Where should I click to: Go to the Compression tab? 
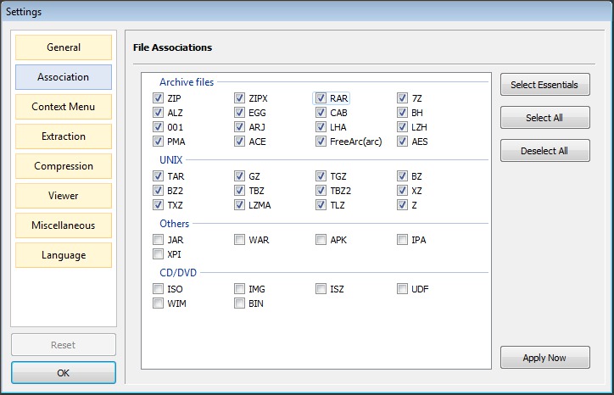[x=64, y=166]
